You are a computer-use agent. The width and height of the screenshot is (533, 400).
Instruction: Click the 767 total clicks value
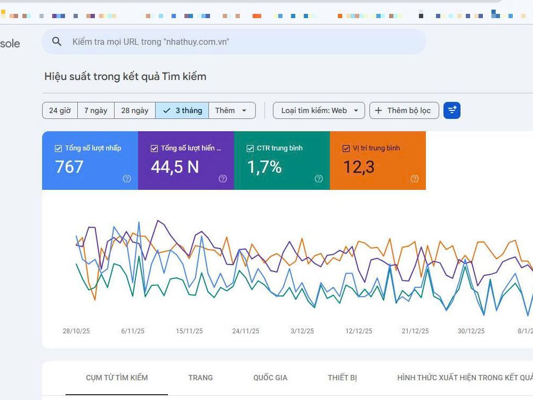click(69, 167)
